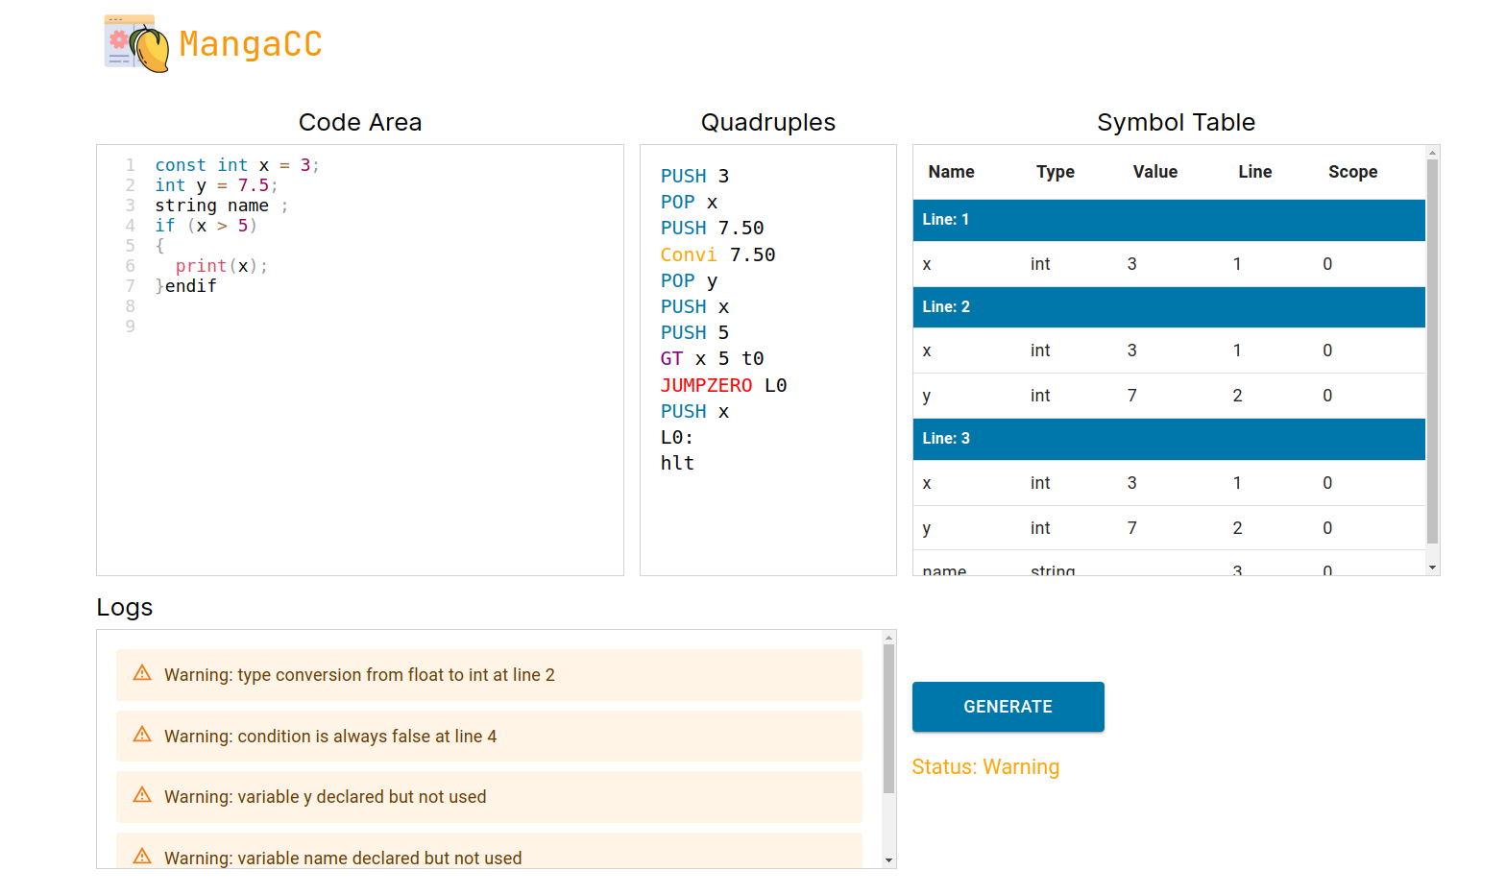Click the symbol table scrollbar up arrow
The width and height of the screenshot is (1506, 895).
(x=1432, y=153)
